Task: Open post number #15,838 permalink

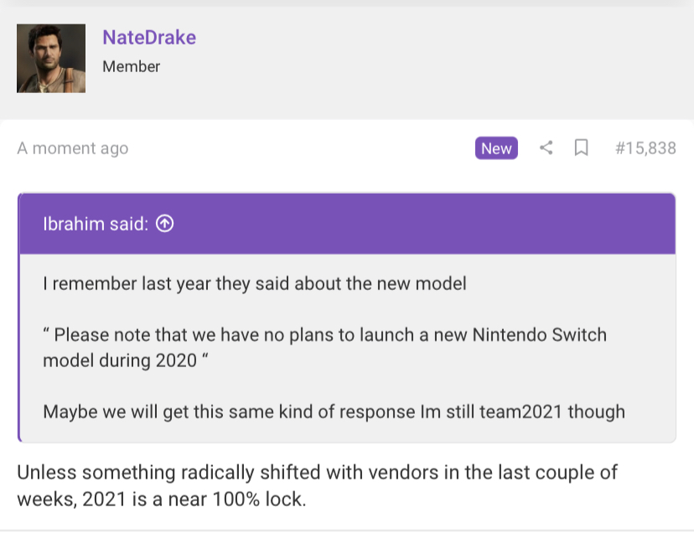Action: point(645,147)
